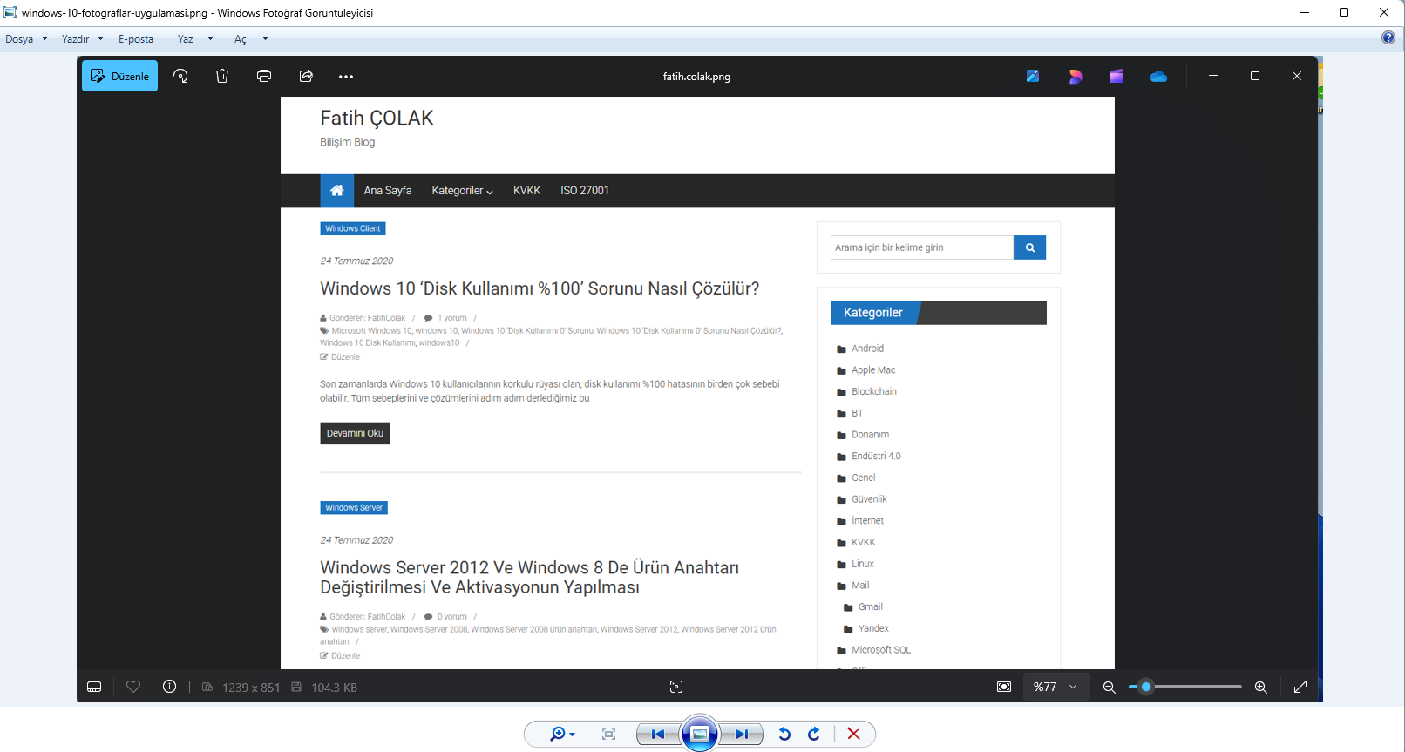The image size is (1405, 752).
Task: Go to the previous image
Action: coord(658,735)
